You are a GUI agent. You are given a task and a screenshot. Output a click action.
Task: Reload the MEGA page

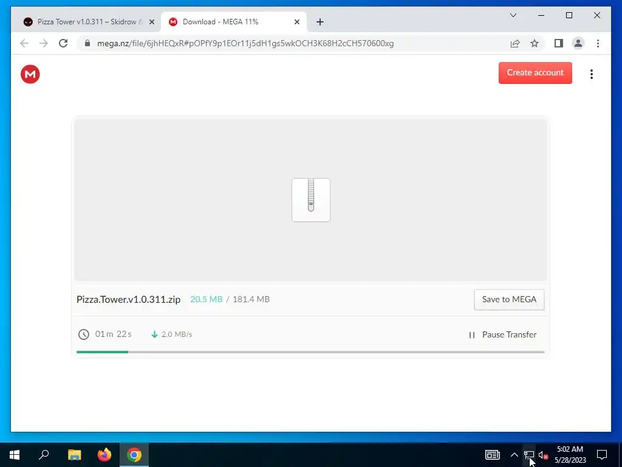point(63,43)
